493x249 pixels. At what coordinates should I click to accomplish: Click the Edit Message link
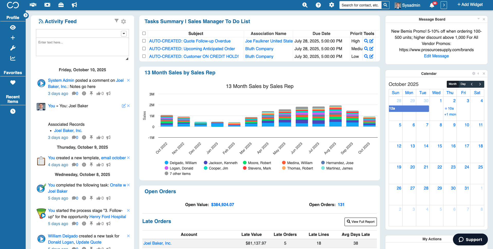(x=436, y=56)
